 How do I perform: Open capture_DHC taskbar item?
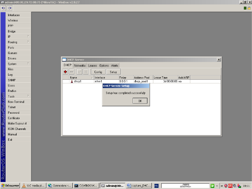pyautogui.click(x=139, y=186)
